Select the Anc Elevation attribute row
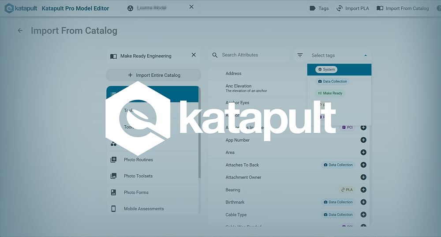441x237 pixels. (x=258, y=88)
